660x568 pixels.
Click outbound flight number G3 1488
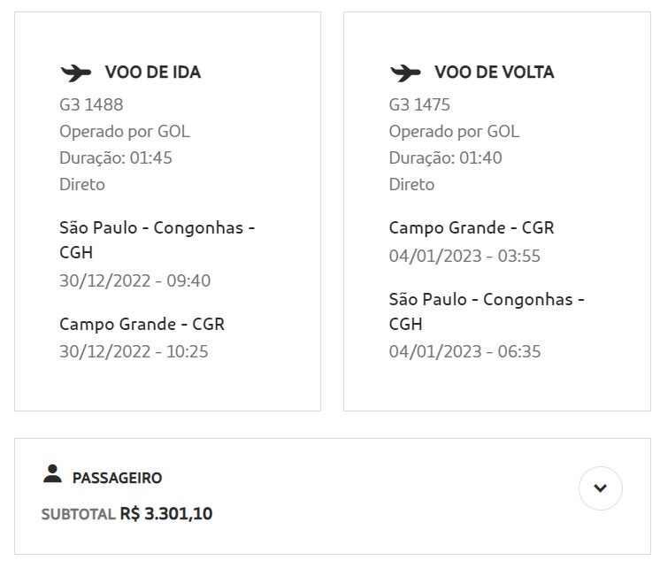91,104
